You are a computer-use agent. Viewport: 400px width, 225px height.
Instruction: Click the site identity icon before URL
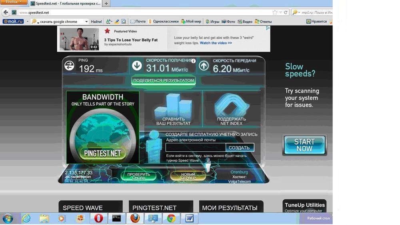click(14, 12)
